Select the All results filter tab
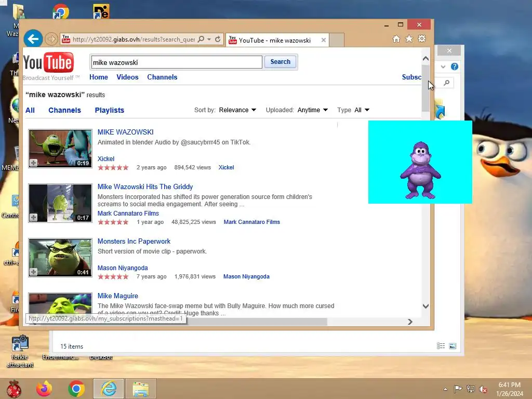The height and width of the screenshot is (399, 532). pyautogui.click(x=30, y=110)
